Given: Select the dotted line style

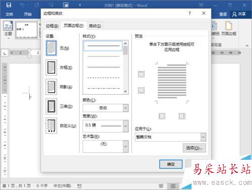Looking at the screenshot, I should click(x=103, y=67).
